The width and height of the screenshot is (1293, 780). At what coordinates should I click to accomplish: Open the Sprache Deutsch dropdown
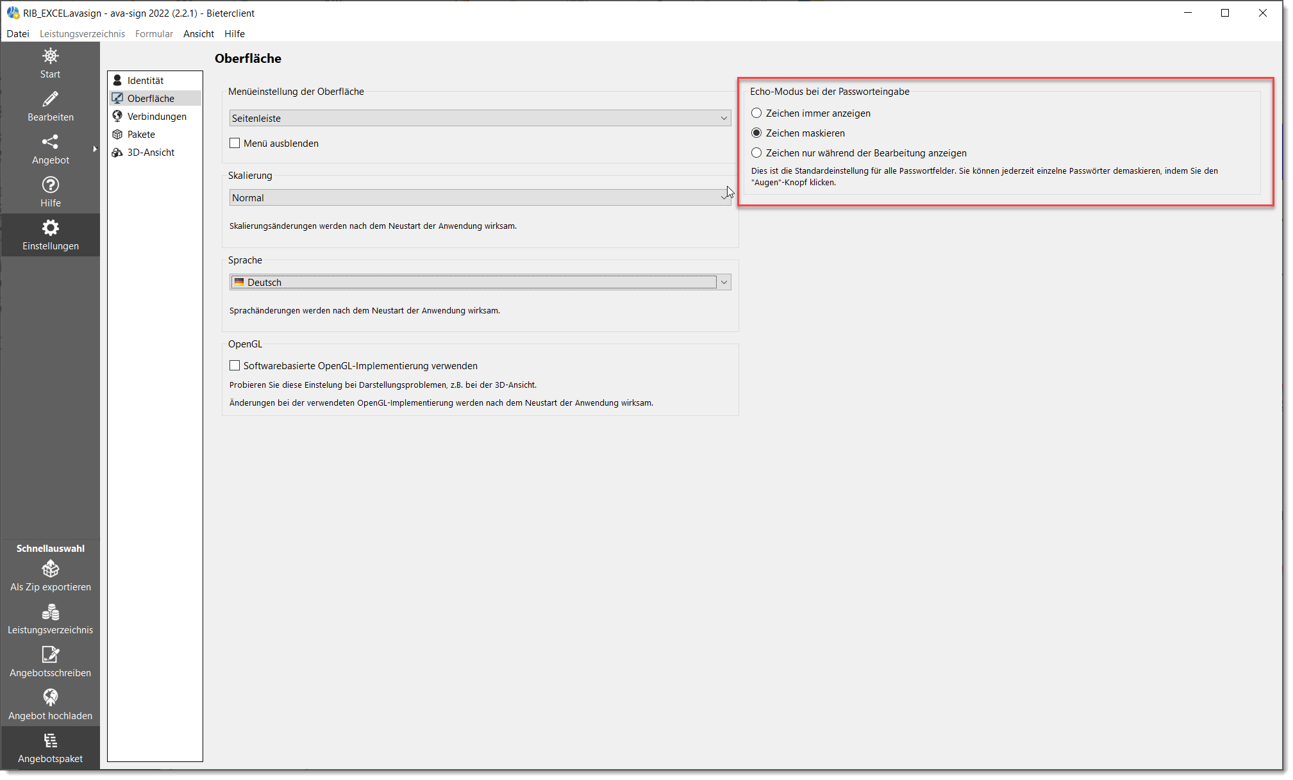(480, 282)
